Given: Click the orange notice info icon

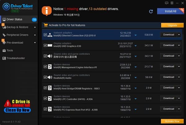Looking at the screenshot, I should coord(47,11).
